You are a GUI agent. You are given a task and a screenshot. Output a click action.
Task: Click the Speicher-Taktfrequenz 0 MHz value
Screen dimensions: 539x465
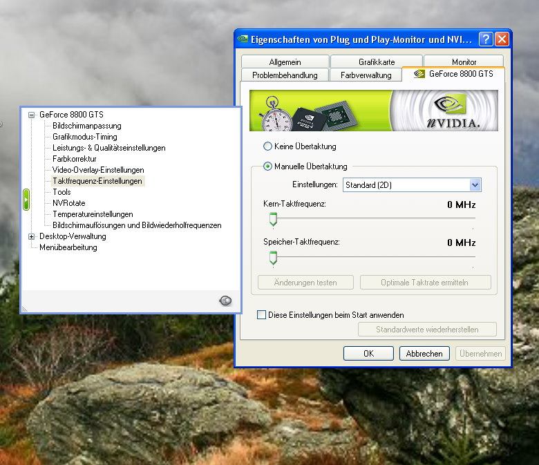click(x=462, y=243)
